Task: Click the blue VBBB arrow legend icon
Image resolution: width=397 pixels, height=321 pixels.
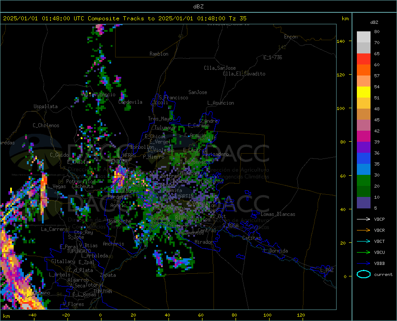Action: pyautogui.click(x=363, y=264)
